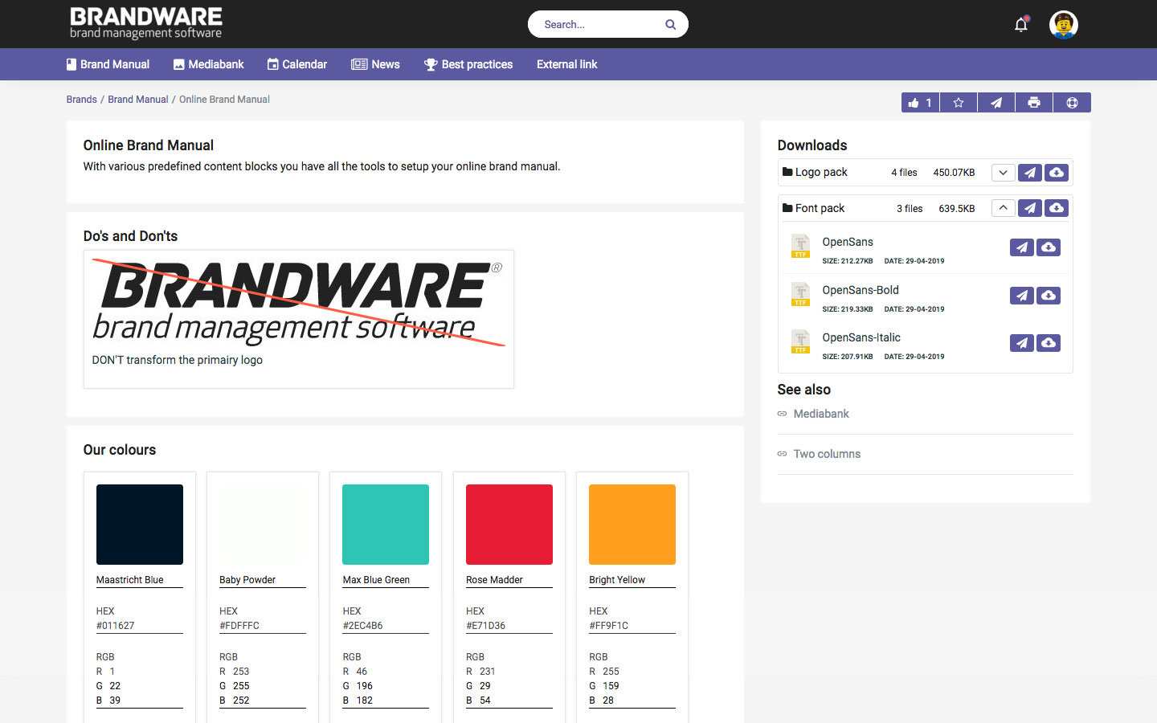The height and width of the screenshot is (723, 1157).
Task: Click External link in navigation
Action: (566, 64)
